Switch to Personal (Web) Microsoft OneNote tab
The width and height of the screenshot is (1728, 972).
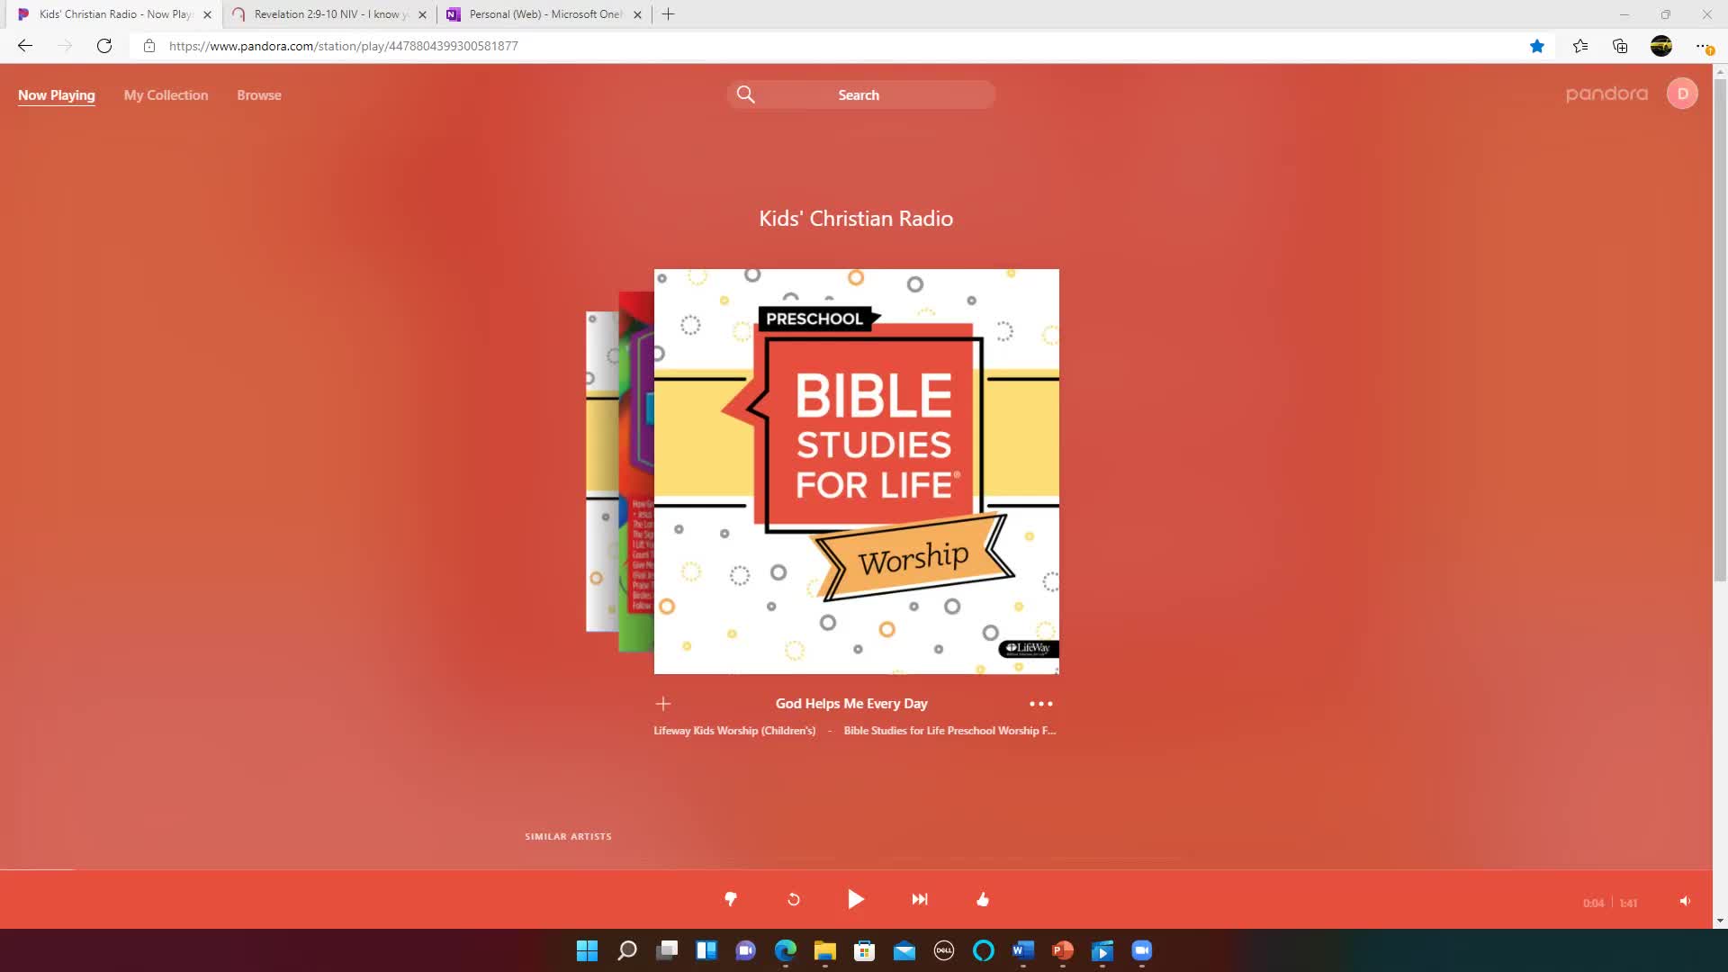click(x=544, y=14)
